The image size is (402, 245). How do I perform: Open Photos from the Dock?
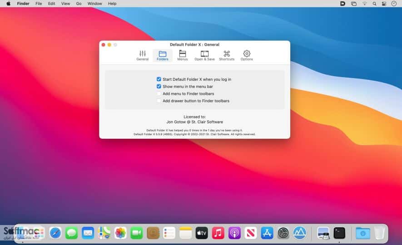(x=120, y=233)
